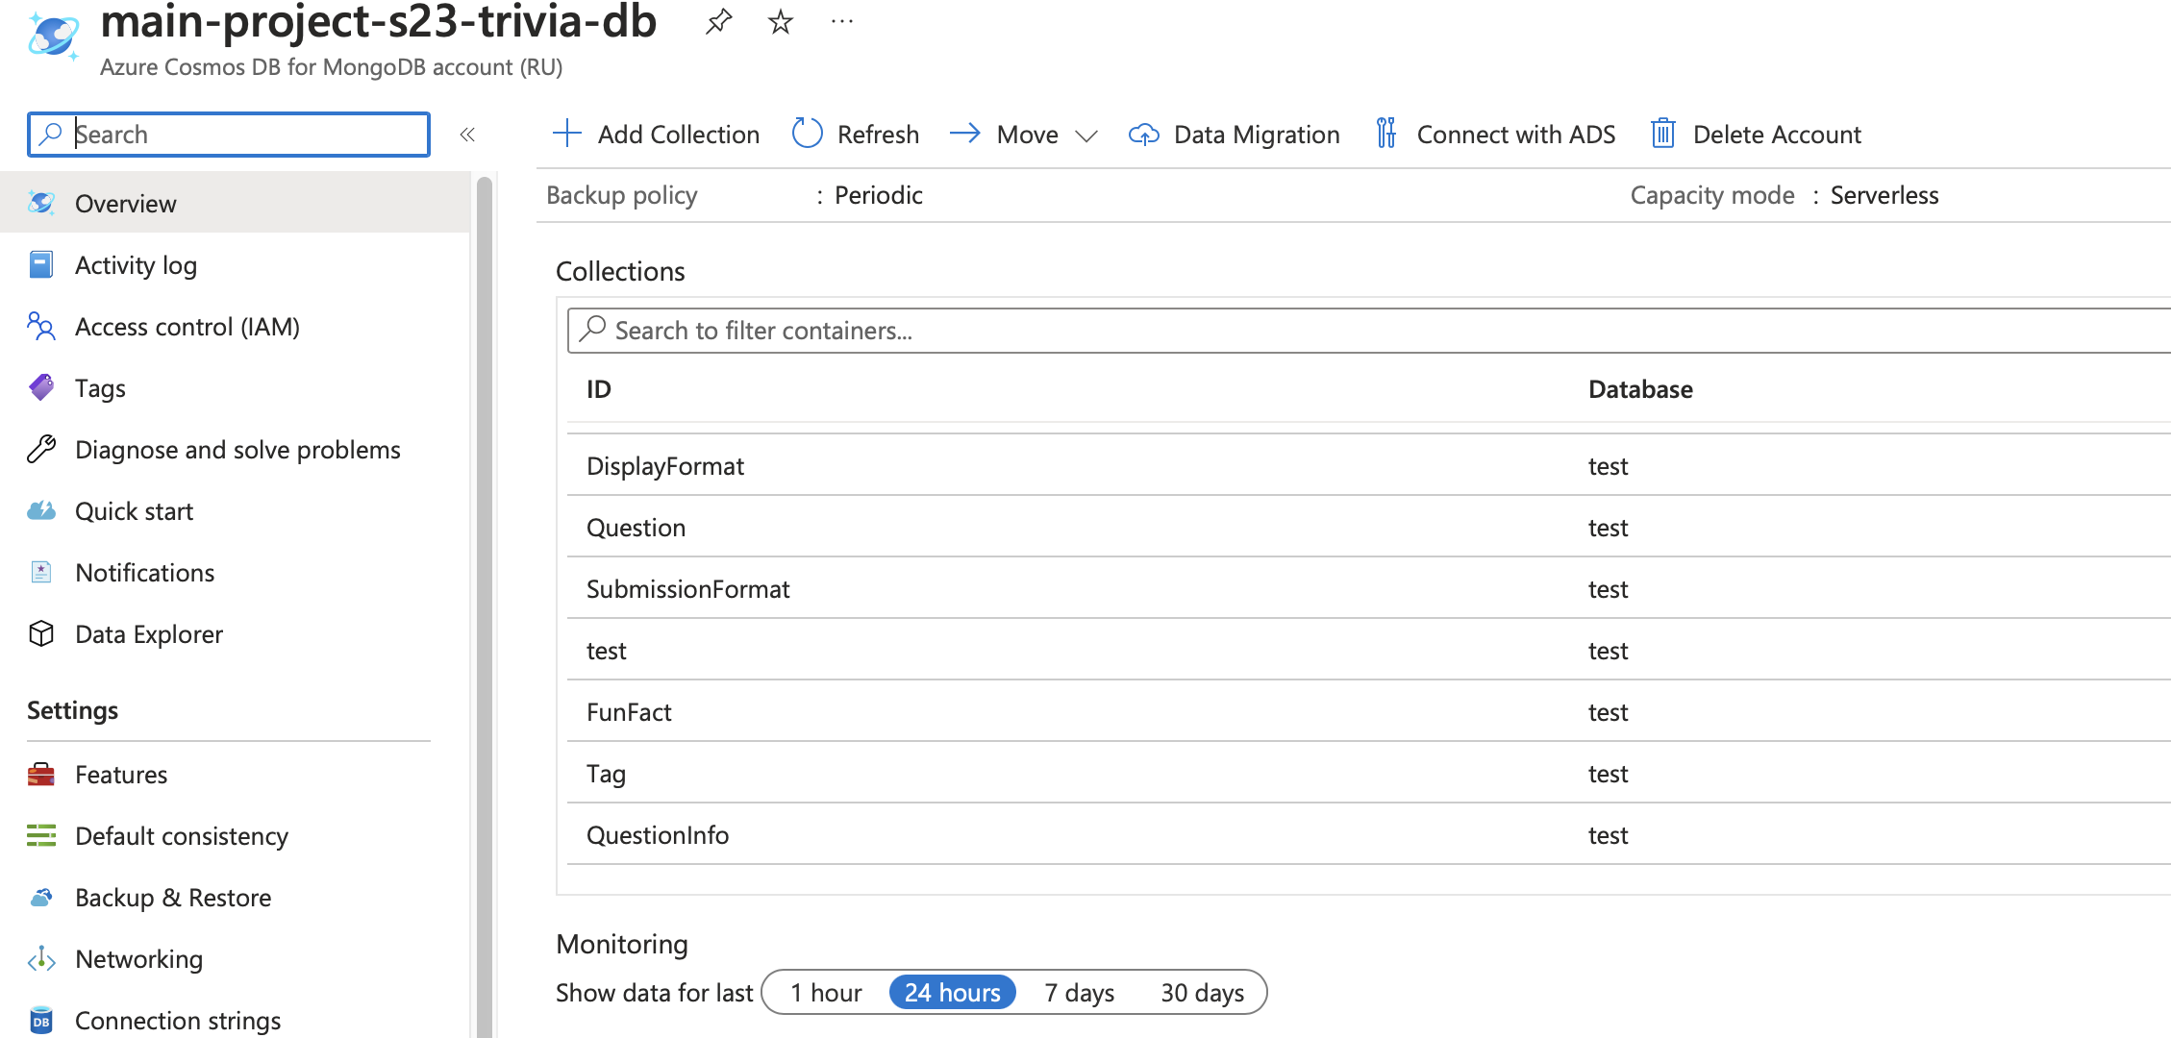Open the FunFact collection
This screenshot has height=1038, width=2171.
coord(1369,712)
